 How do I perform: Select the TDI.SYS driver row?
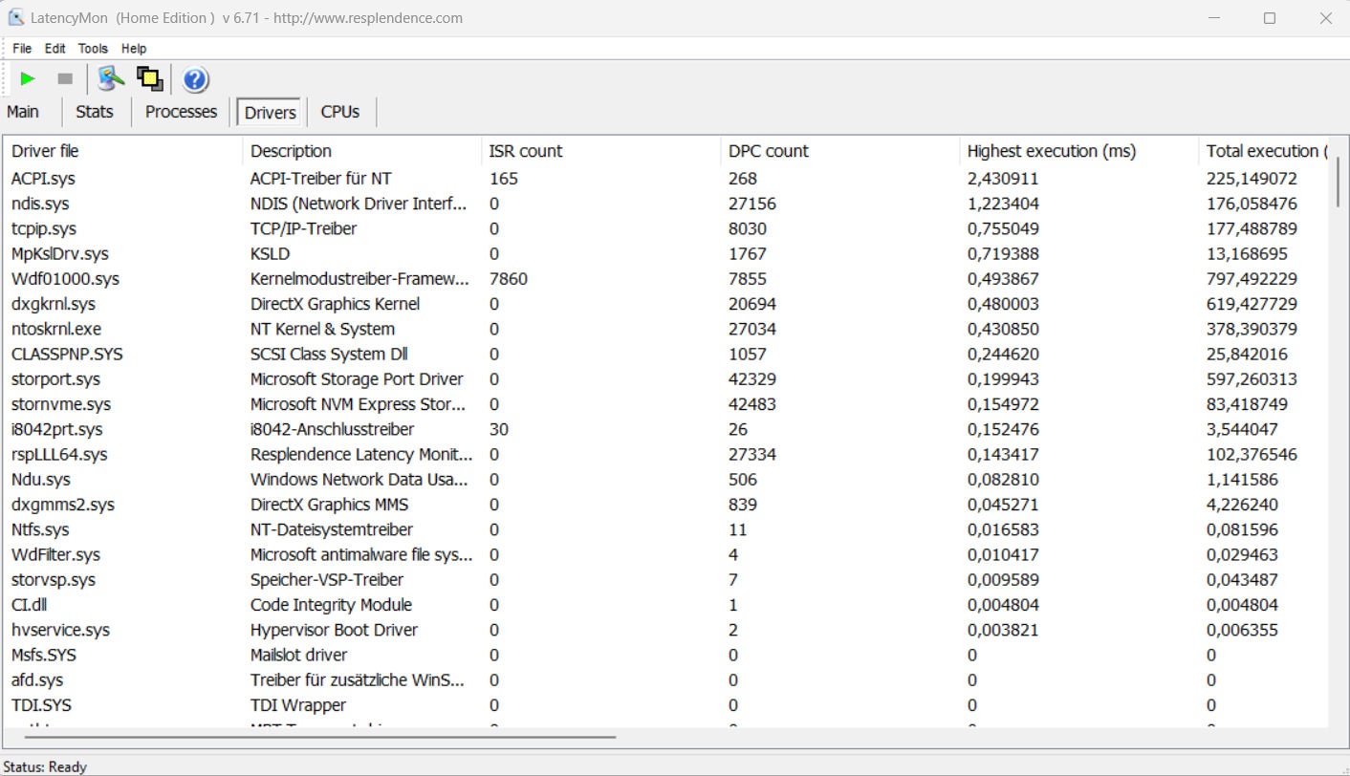(666, 705)
